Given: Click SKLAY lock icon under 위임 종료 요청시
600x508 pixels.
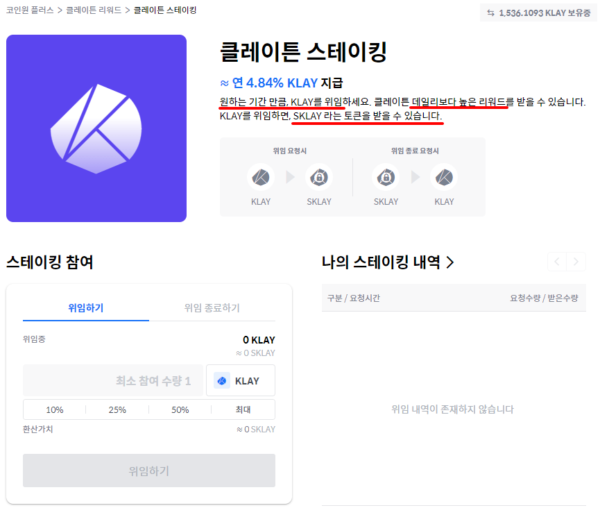Looking at the screenshot, I should [x=386, y=177].
